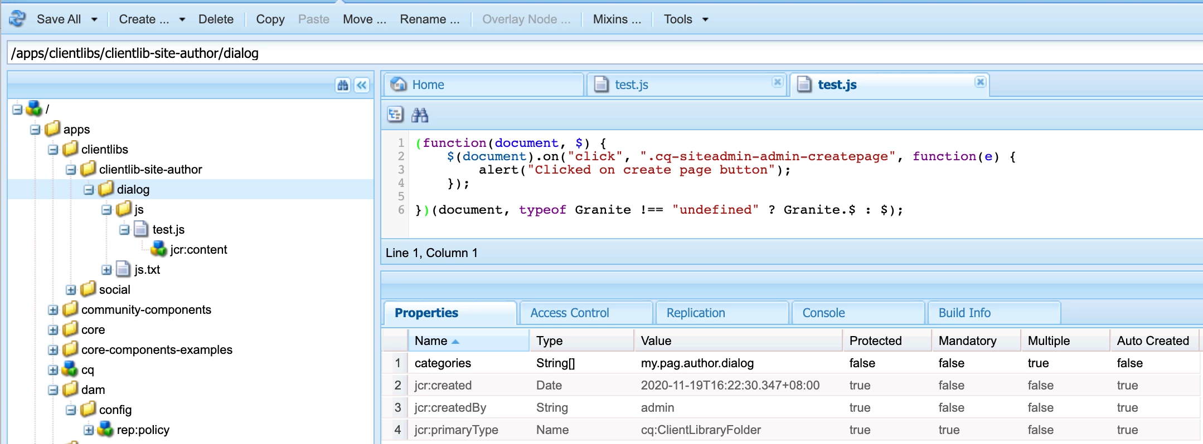Collapse the apps node
This screenshot has width=1203, height=444.
(x=35, y=129)
